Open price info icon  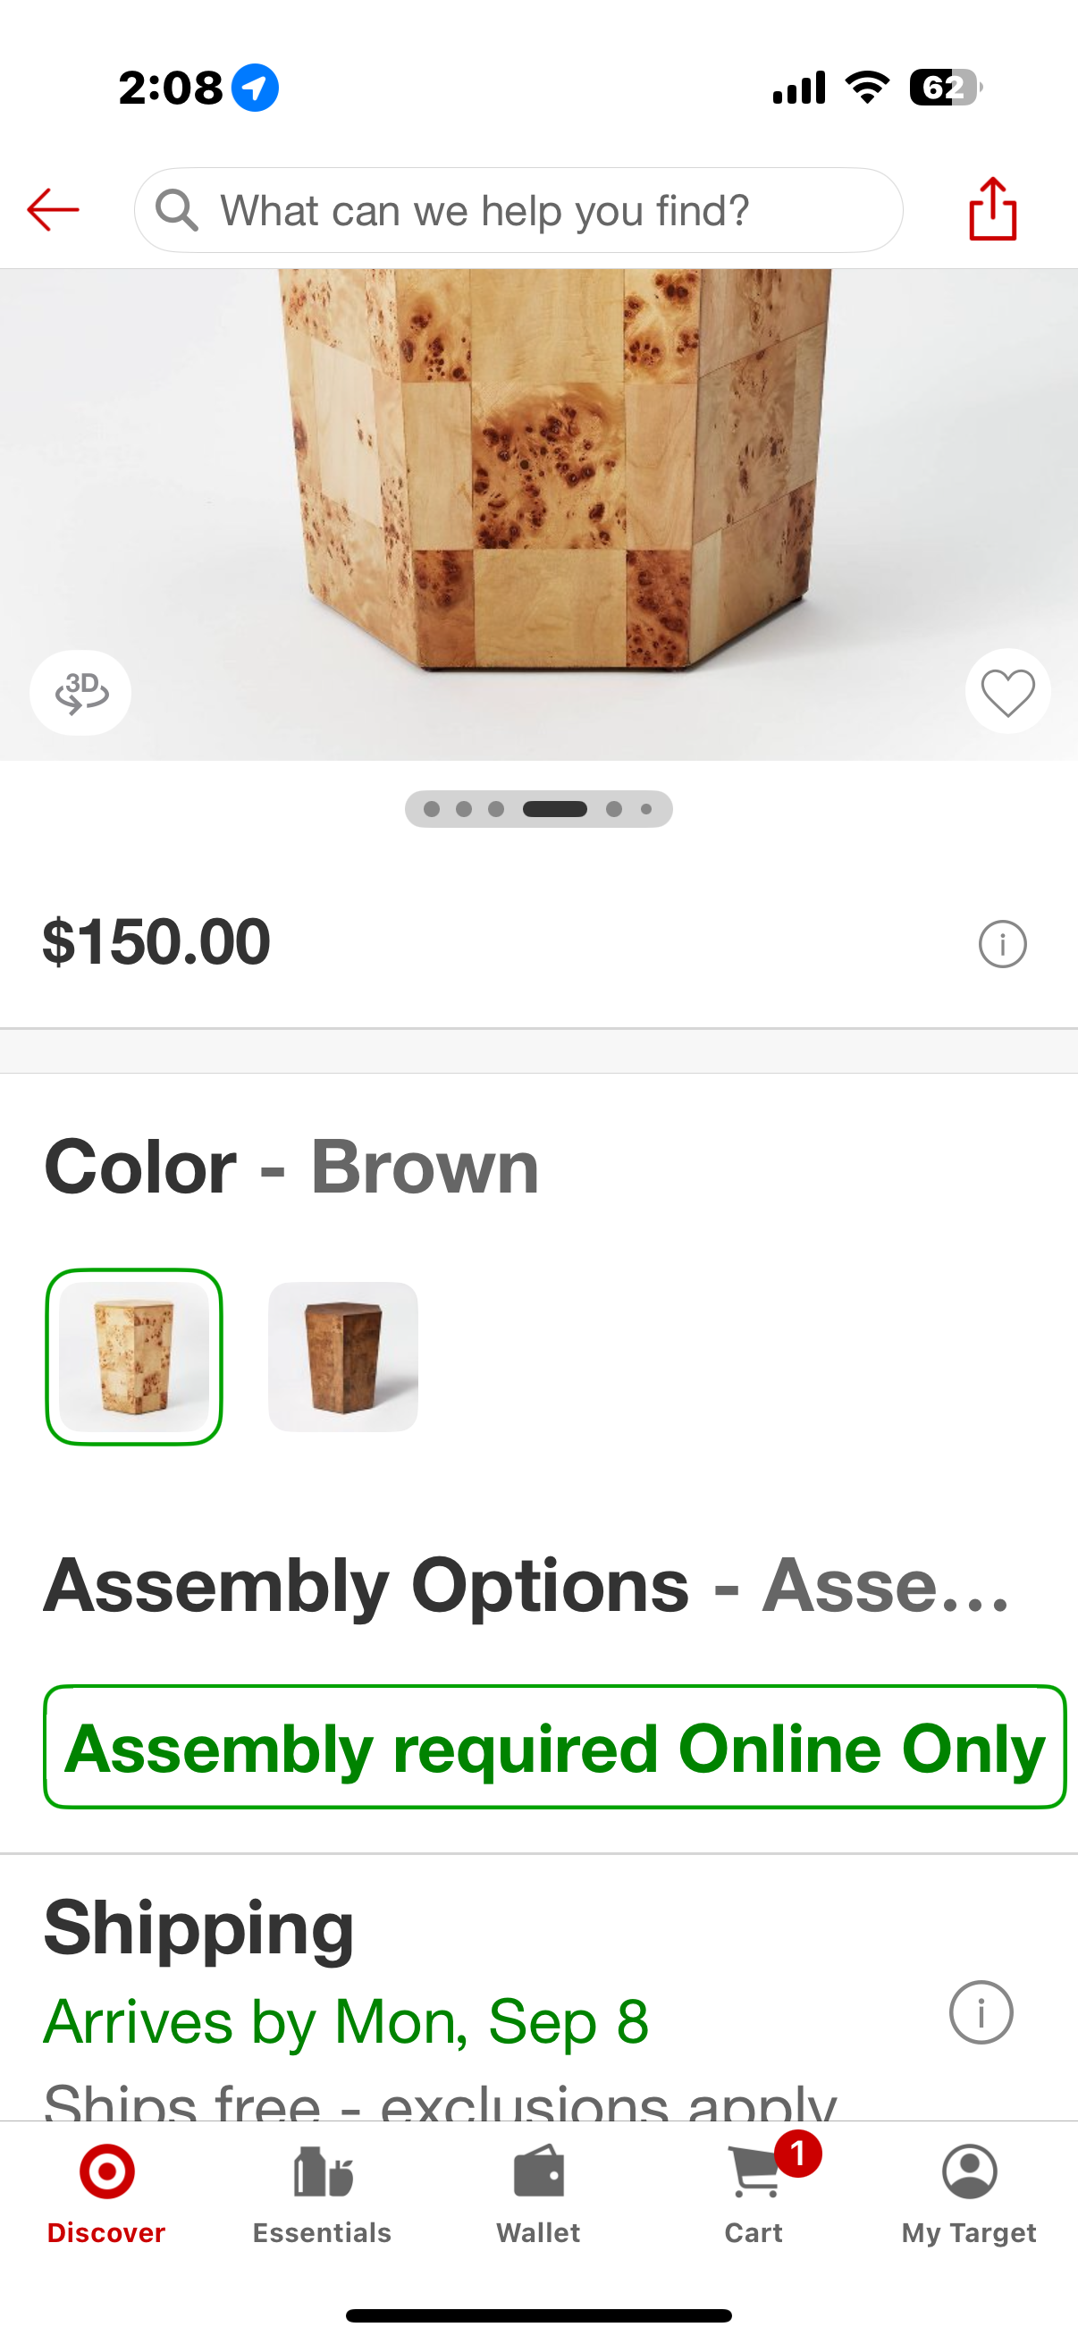coord(1003,945)
